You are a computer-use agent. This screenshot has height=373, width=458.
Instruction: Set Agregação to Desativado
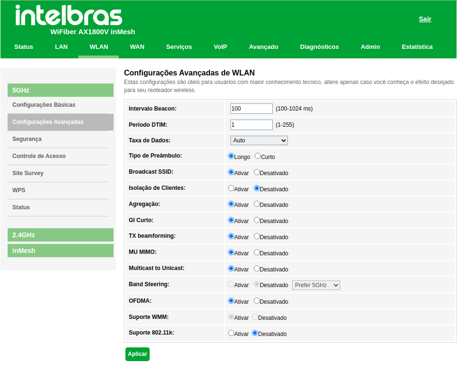[257, 204]
